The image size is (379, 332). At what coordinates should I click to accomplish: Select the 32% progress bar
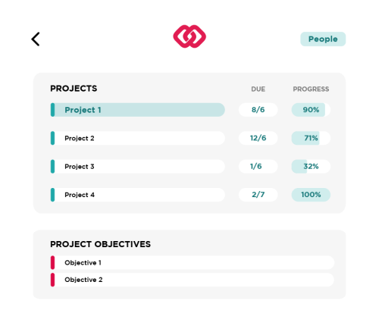(311, 166)
